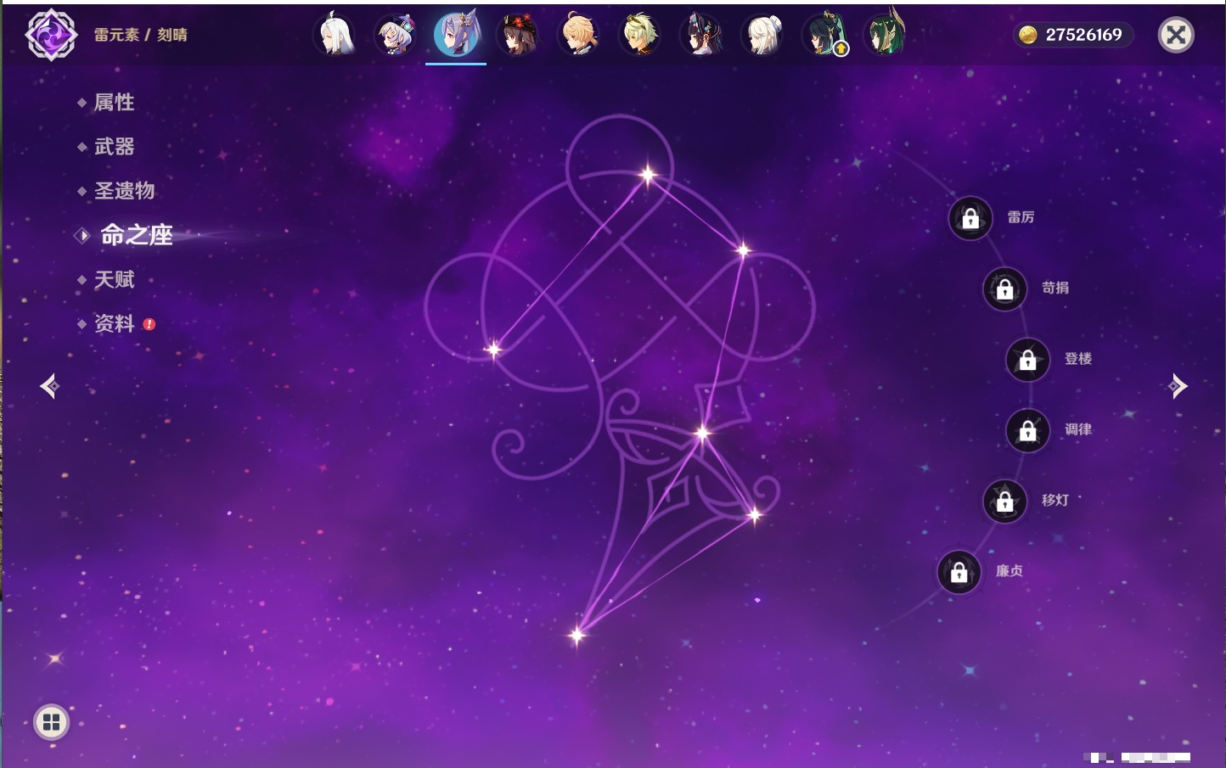Select the character avatar with yellow upgrade arrow
Screen dimensions: 1226x768
[x=824, y=35]
